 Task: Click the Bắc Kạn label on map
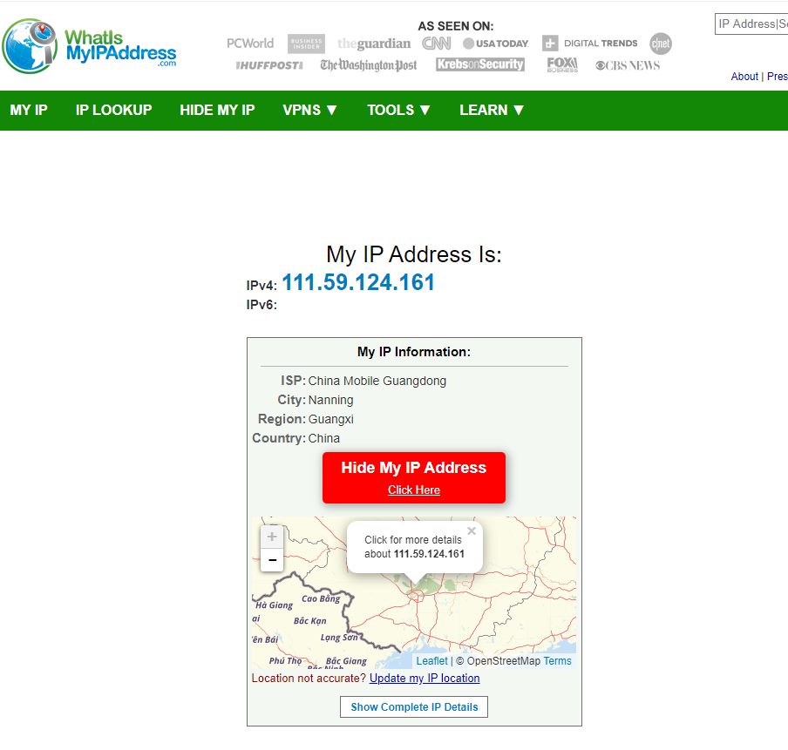tap(310, 621)
